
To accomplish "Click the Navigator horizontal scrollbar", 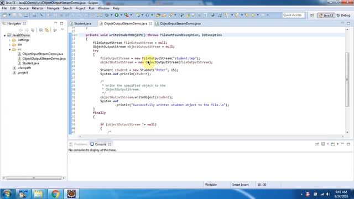I will coord(34,178).
